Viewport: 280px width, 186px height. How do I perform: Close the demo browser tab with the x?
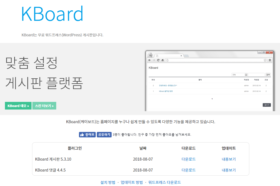[181, 56]
